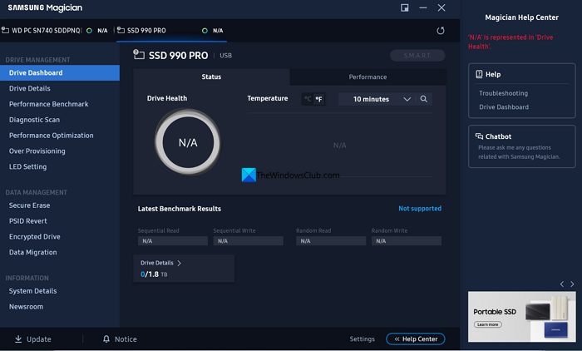This screenshot has width=582, height=351.
Task: Open Notice via the bell icon
Action: point(106,339)
